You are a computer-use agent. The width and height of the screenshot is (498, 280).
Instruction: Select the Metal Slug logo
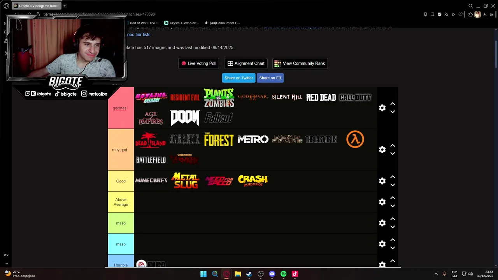point(185,180)
